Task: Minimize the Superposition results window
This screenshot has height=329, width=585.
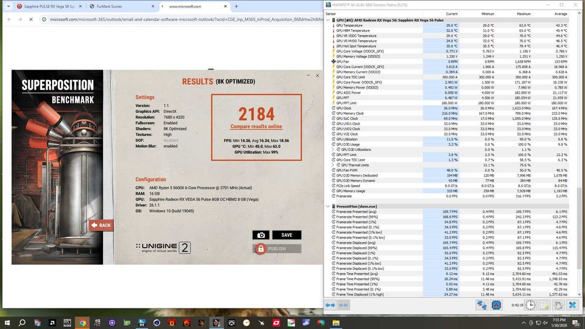Action: pos(308,75)
